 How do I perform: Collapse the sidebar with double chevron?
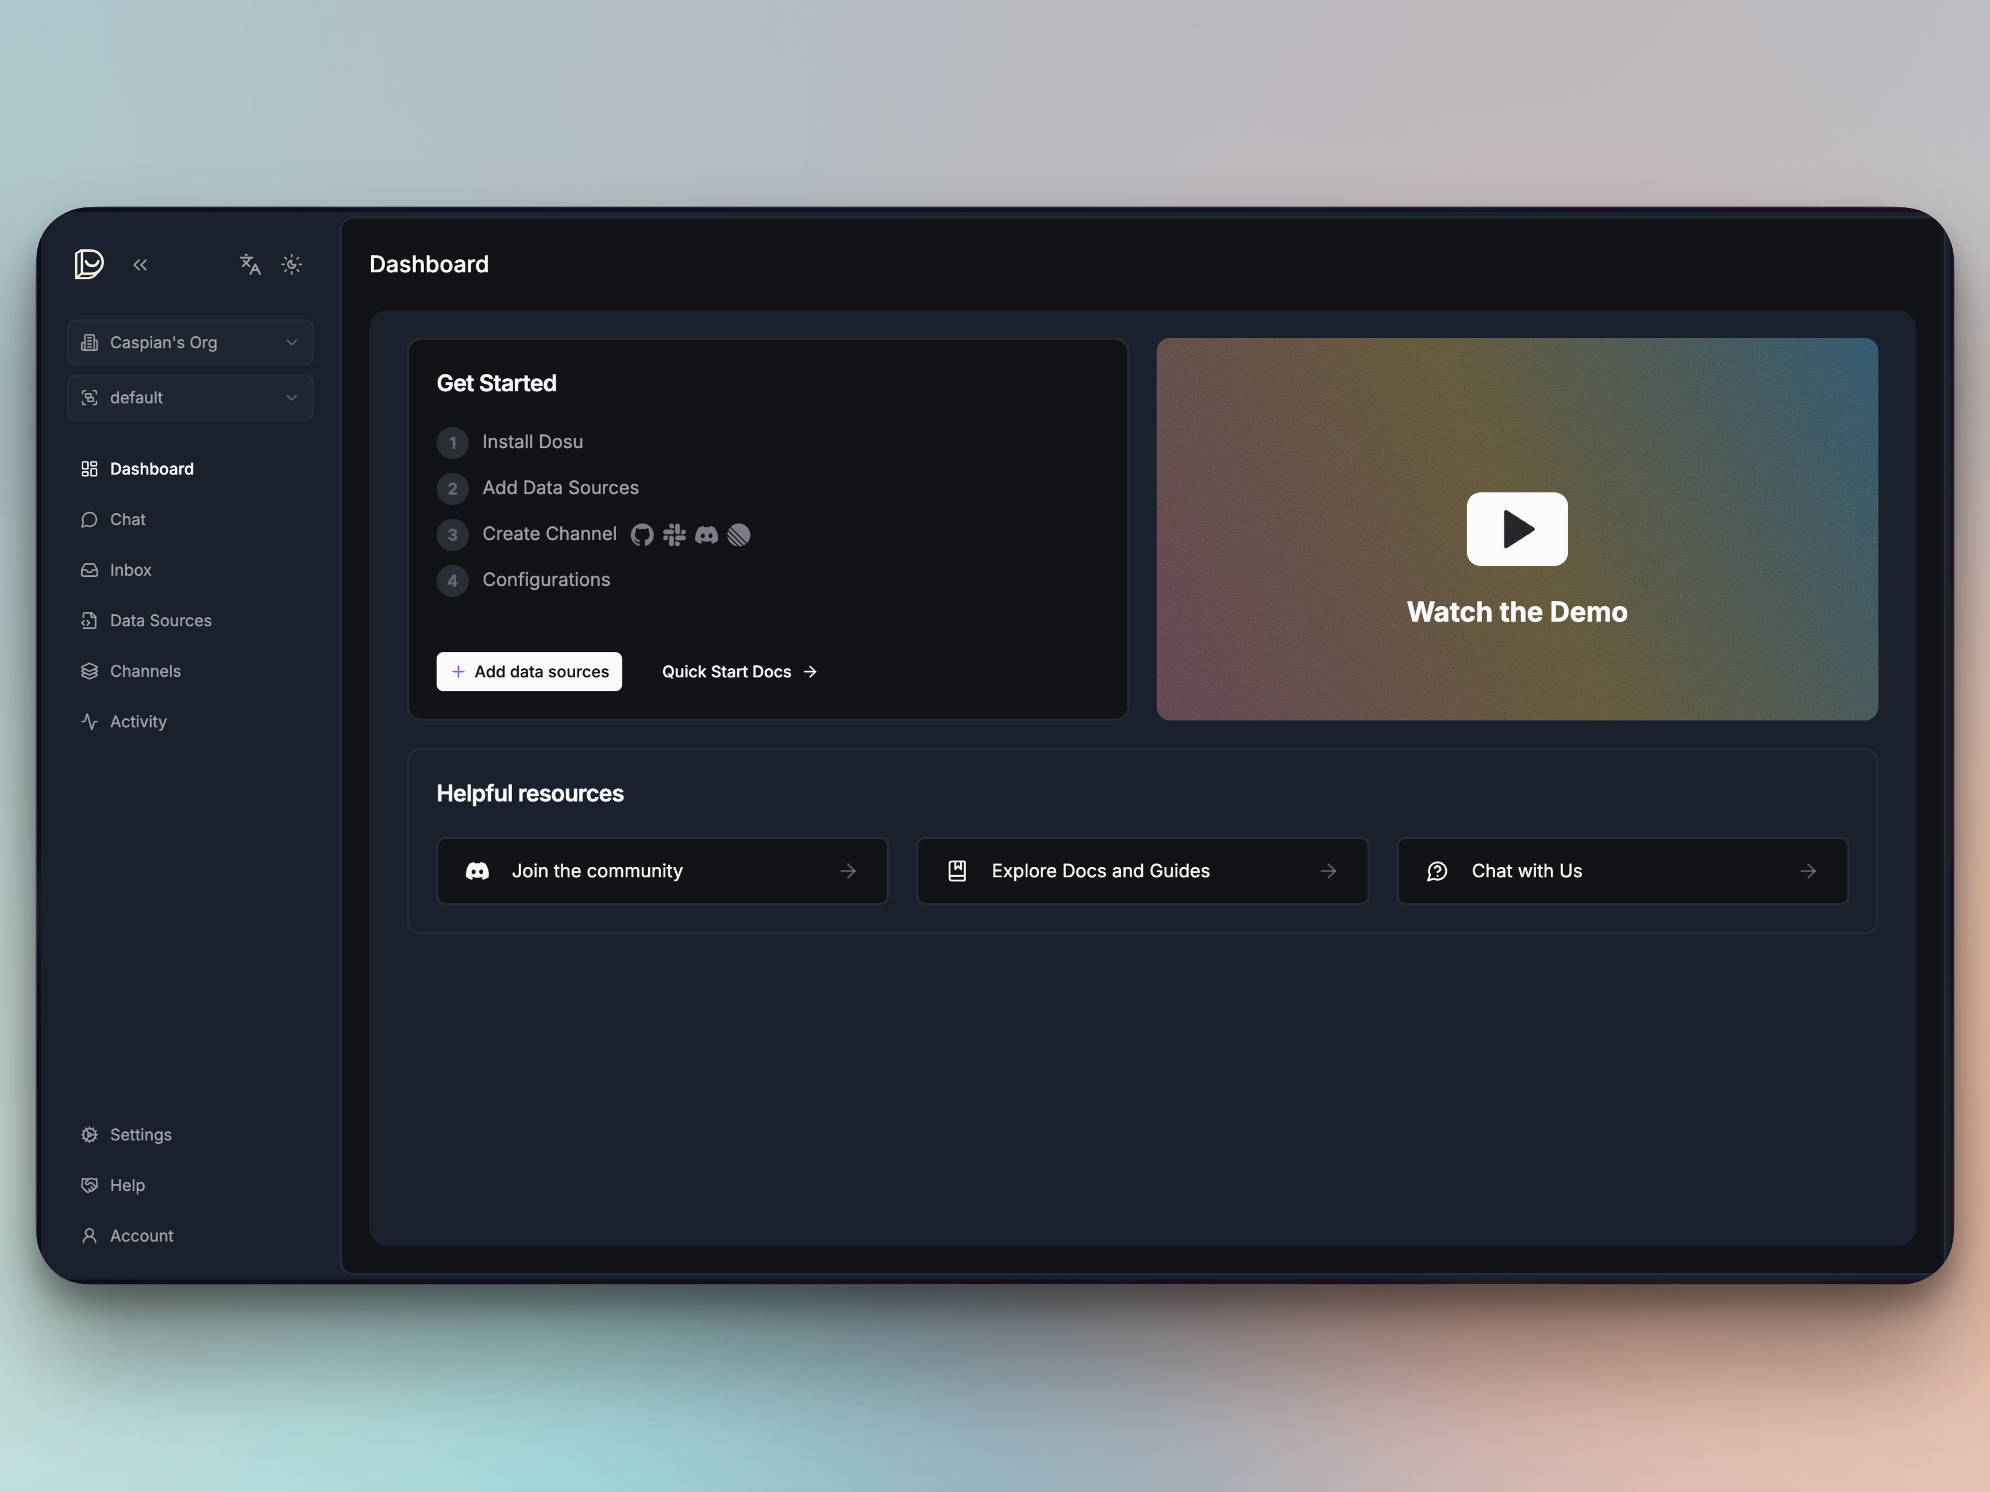(x=140, y=264)
